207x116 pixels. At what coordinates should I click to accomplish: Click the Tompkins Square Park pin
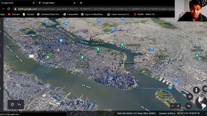[98, 49]
